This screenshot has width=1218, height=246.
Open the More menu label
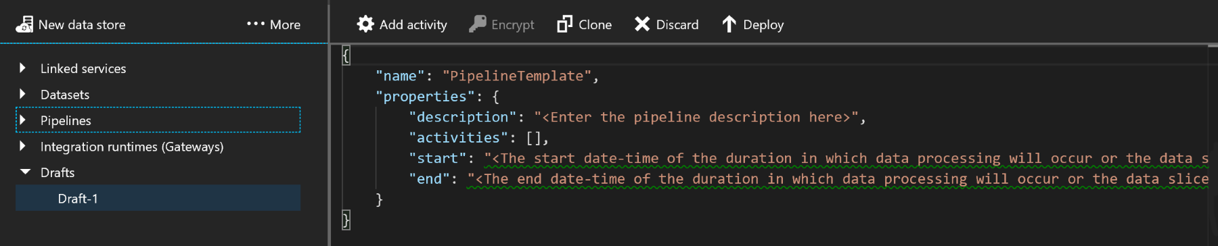tap(285, 24)
